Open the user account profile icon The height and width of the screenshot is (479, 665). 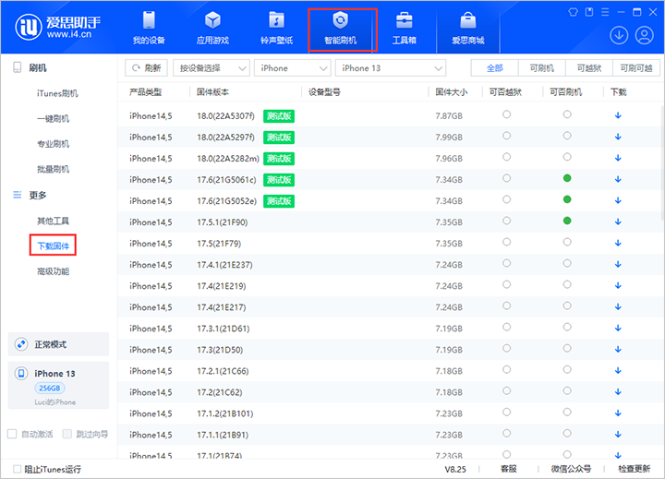645,35
